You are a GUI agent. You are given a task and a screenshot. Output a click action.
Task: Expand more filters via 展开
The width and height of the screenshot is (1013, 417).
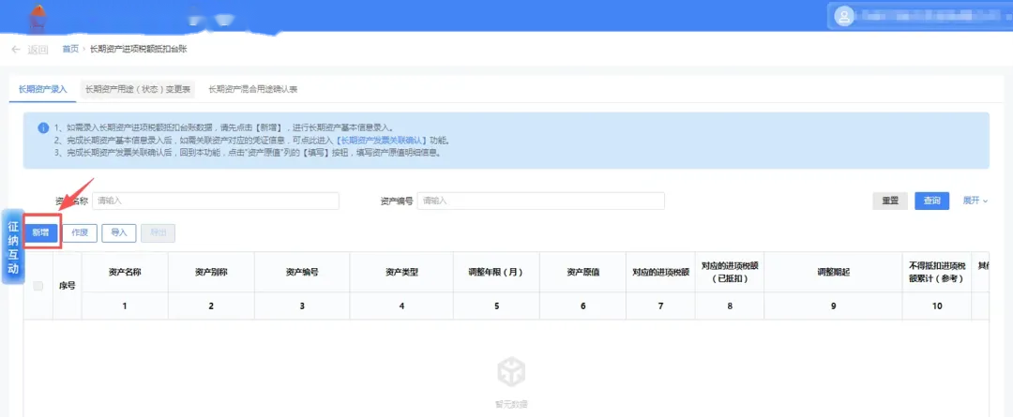click(x=975, y=201)
